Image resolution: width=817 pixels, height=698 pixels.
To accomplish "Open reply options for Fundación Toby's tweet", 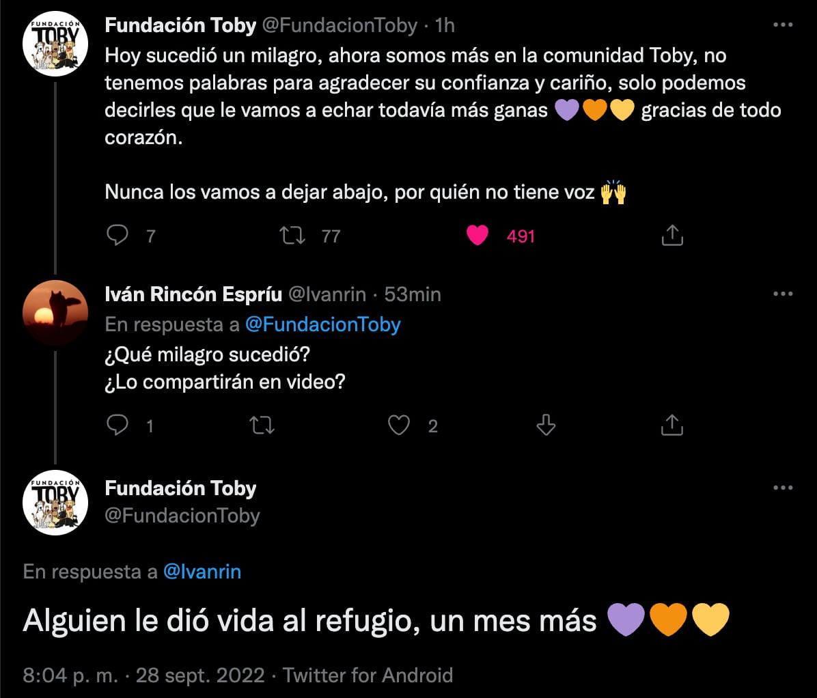I will 118,235.
